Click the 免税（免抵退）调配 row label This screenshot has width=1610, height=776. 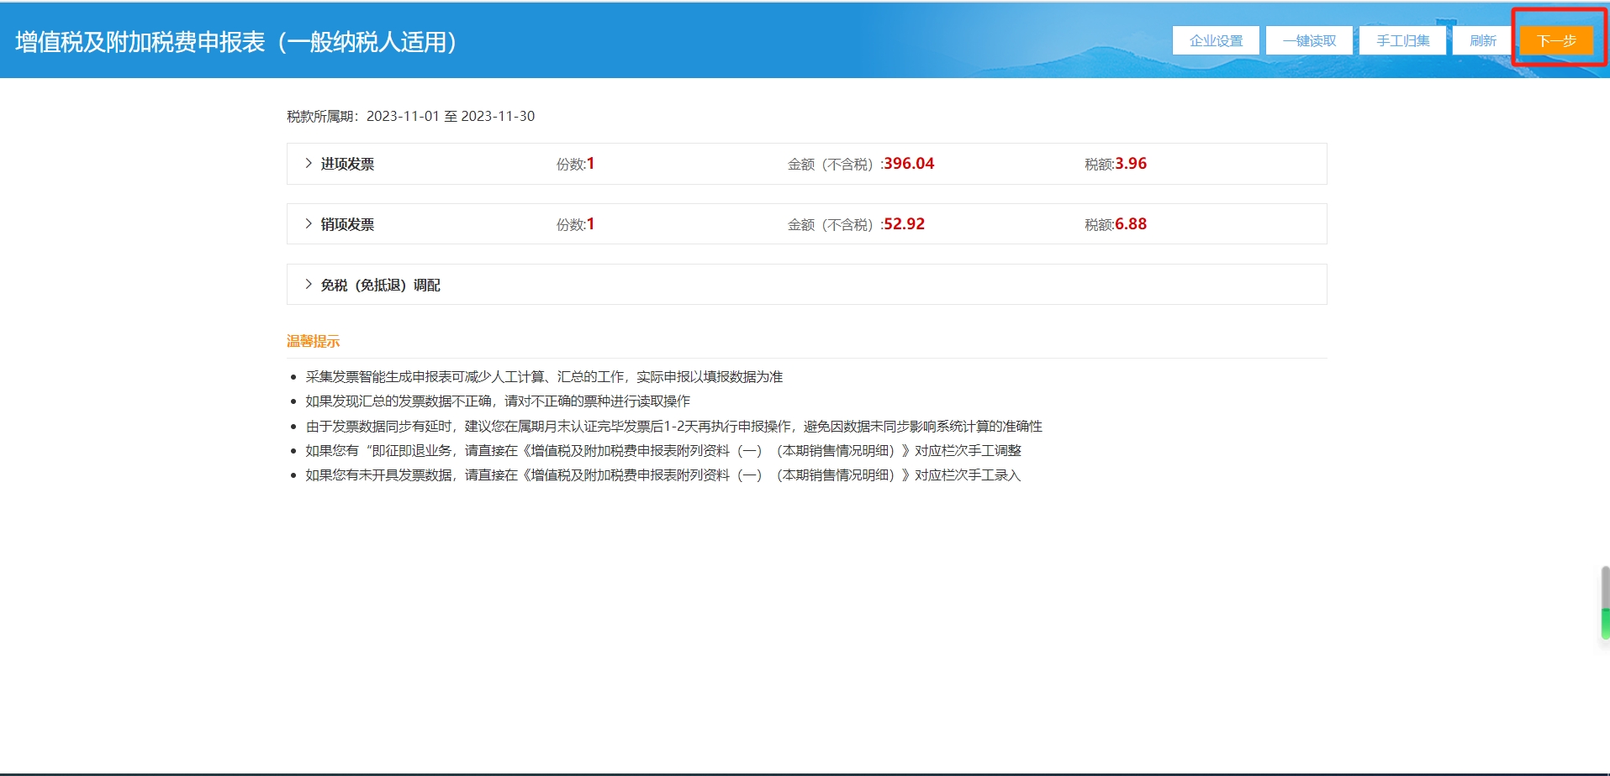tap(380, 285)
